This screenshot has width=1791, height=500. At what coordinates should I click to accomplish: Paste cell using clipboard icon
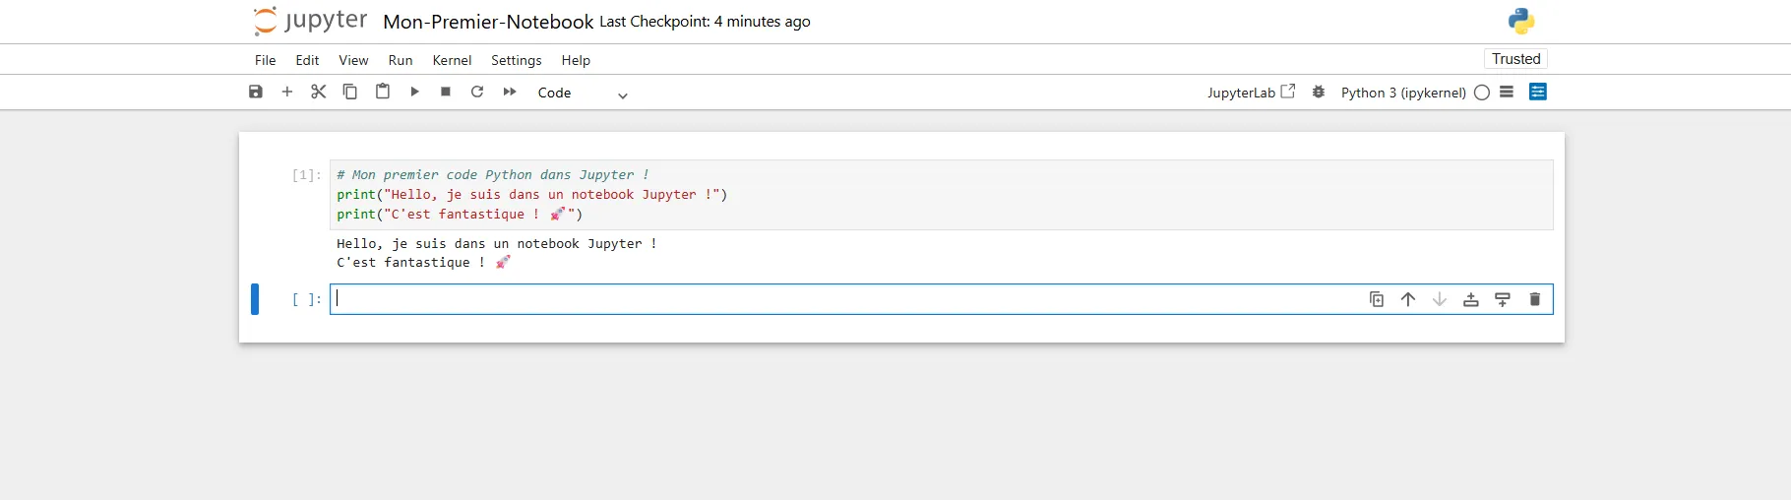click(383, 92)
